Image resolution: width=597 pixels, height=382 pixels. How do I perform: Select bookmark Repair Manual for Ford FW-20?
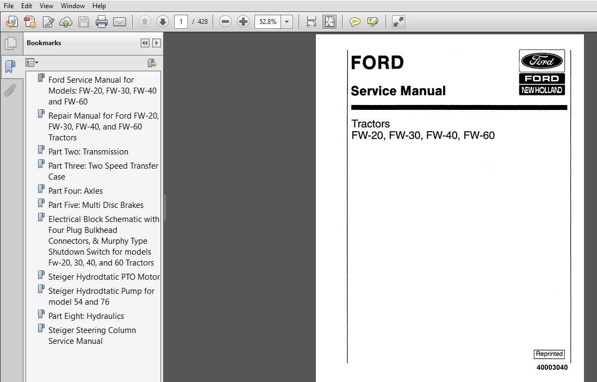[103, 127]
